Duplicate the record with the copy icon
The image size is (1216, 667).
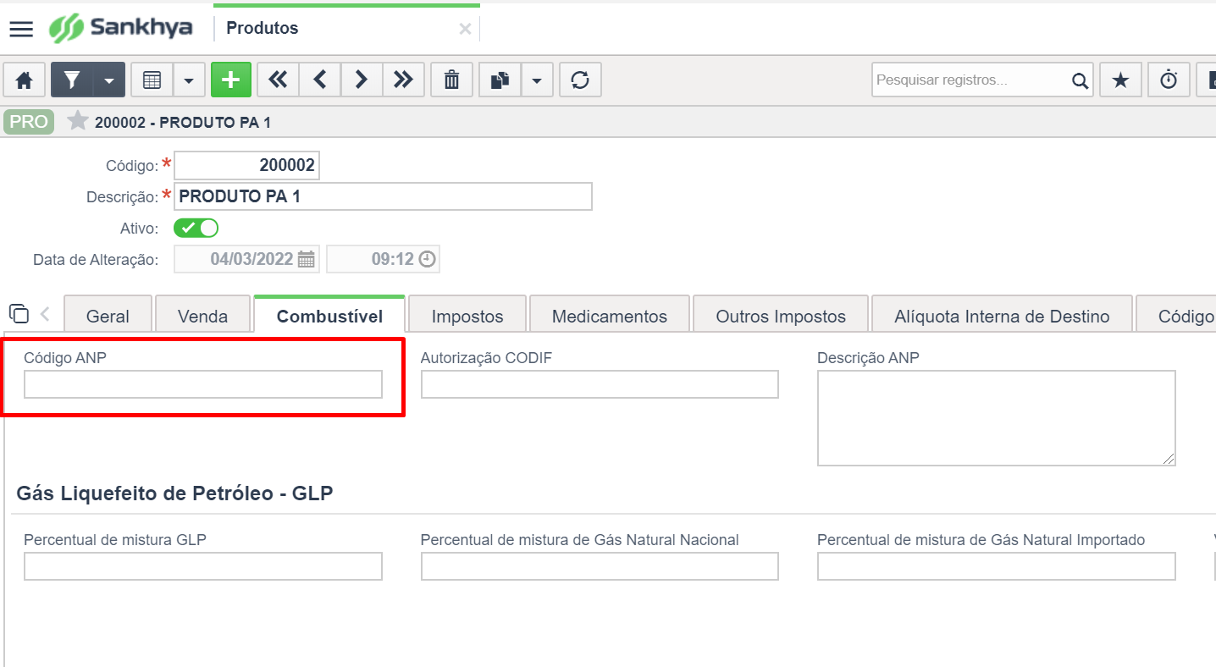tap(500, 79)
